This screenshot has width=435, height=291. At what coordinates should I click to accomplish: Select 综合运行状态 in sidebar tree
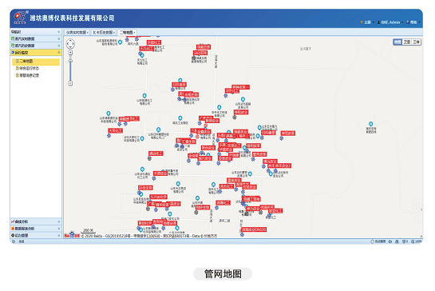pyautogui.click(x=29, y=68)
